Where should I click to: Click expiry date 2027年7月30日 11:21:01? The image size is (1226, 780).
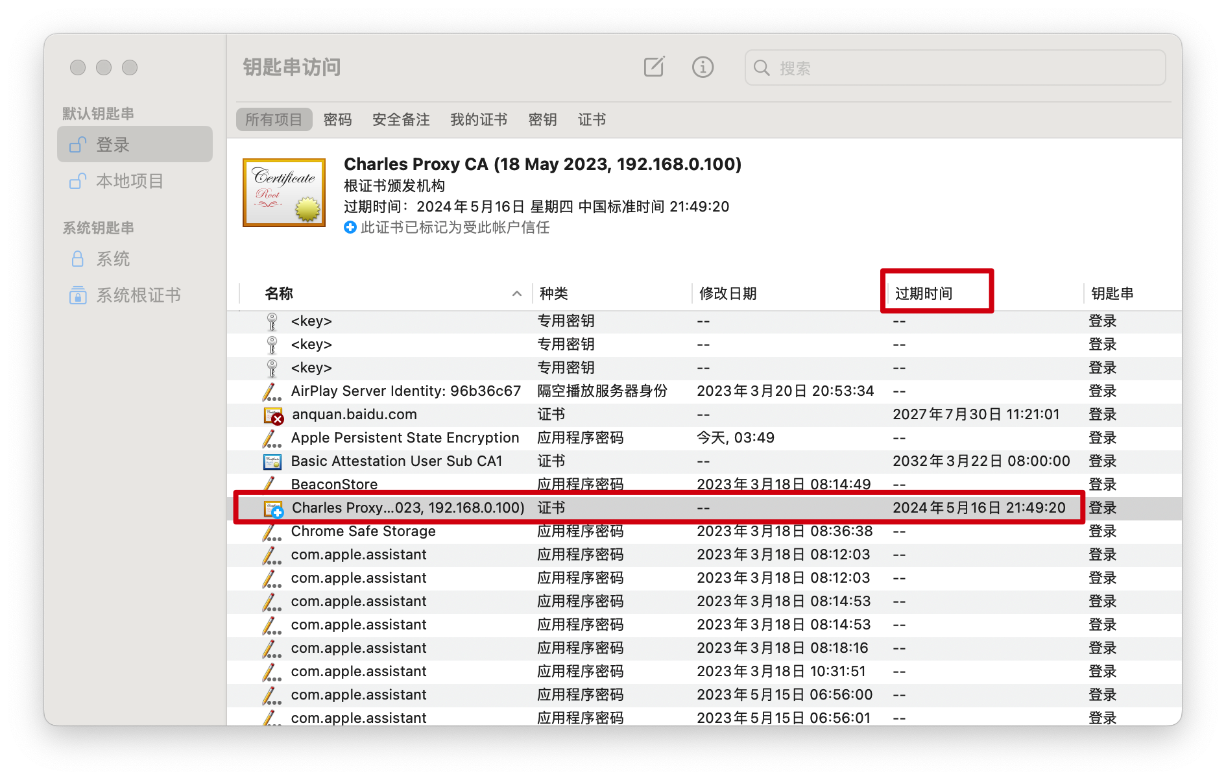[x=976, y=415]
